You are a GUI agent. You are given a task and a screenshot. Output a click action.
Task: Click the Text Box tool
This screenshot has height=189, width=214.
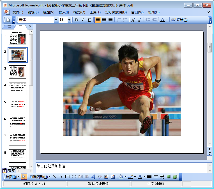80,177
